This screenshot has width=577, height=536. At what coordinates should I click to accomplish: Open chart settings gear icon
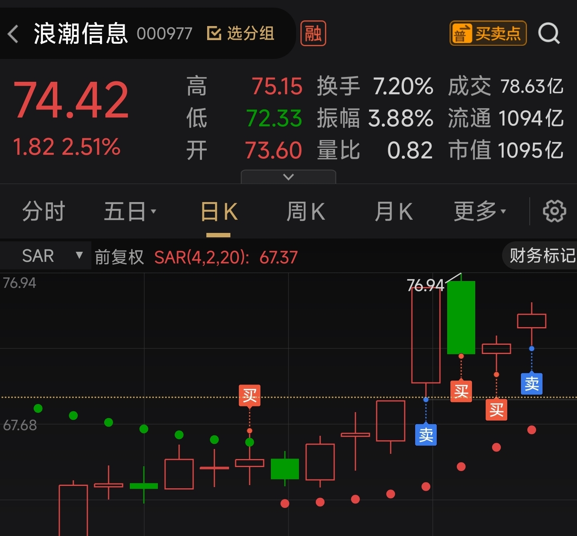click(554, 211)
